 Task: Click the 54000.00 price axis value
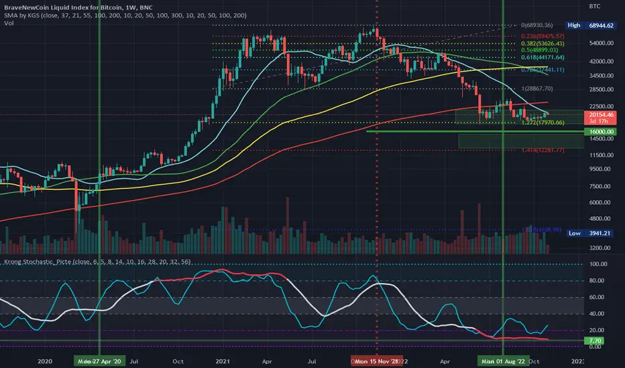pos(601,43)
